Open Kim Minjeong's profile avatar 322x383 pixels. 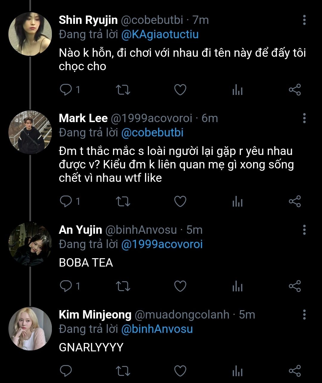30,329
